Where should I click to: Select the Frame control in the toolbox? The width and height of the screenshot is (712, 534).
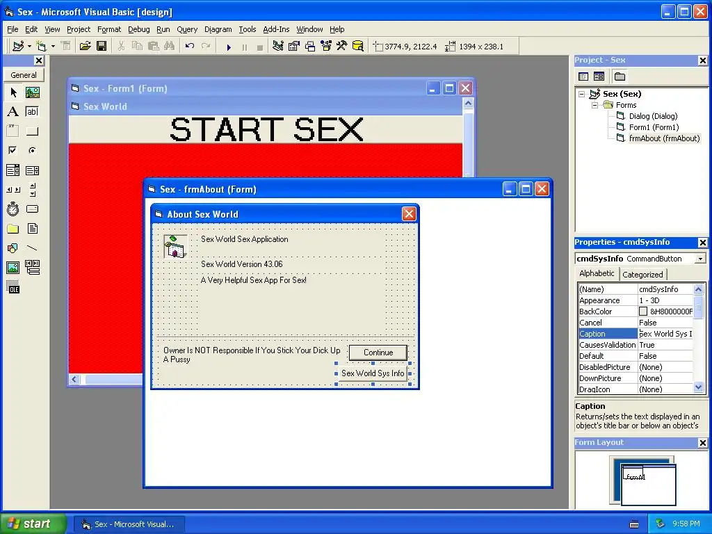[x=13, y=131]
